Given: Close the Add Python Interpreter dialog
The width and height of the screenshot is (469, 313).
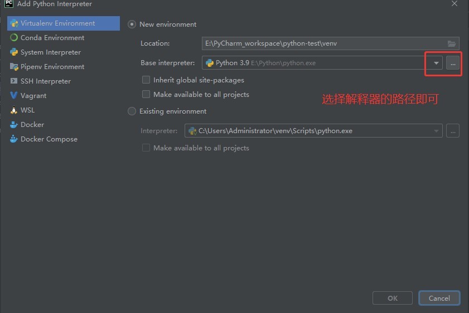Looking at the screenshot, I should click(455, 3).
